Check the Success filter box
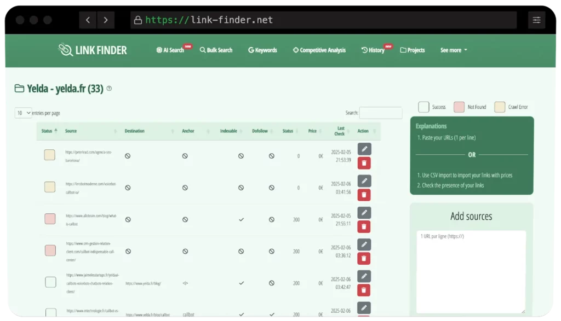 click(x=422, y=107)
